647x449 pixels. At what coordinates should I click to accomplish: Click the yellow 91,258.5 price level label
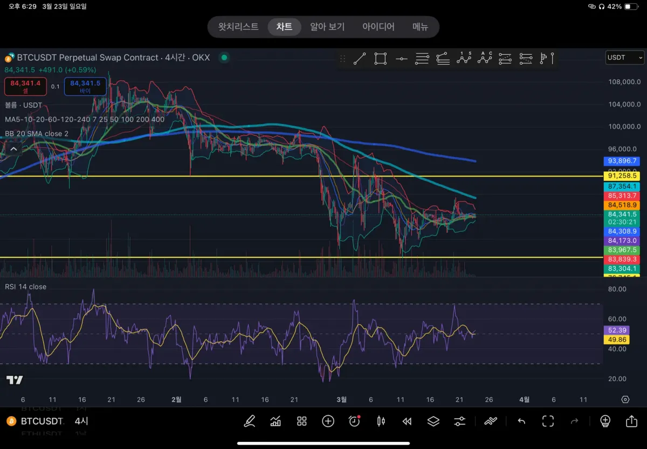click(x=622, y=176)
